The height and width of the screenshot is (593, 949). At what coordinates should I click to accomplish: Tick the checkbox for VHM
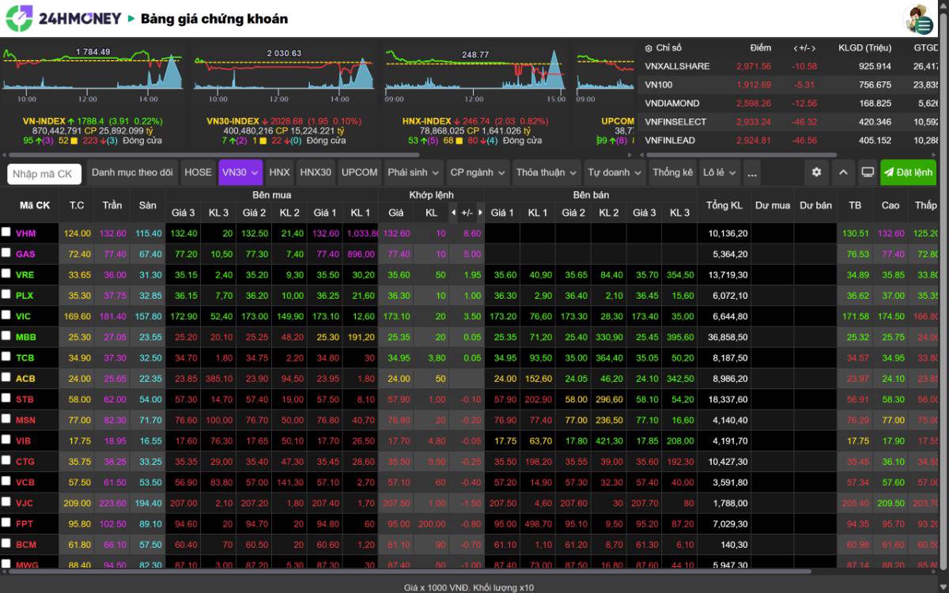(x=6, y=232)
